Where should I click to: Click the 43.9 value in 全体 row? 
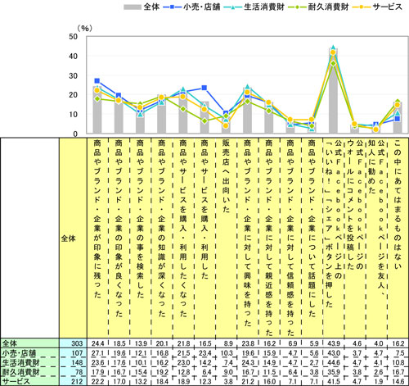(333, 343)
